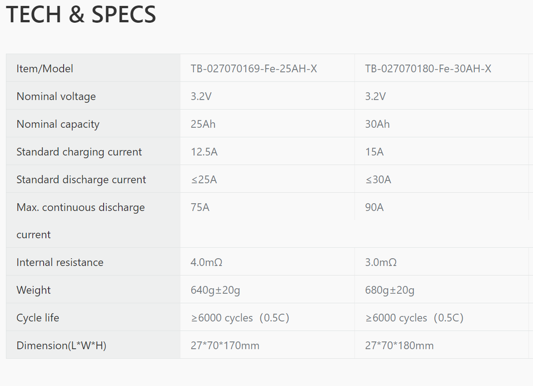Select the Nominal voltage row label
This screenshot has width=533, height=386.
pos(56,96)
